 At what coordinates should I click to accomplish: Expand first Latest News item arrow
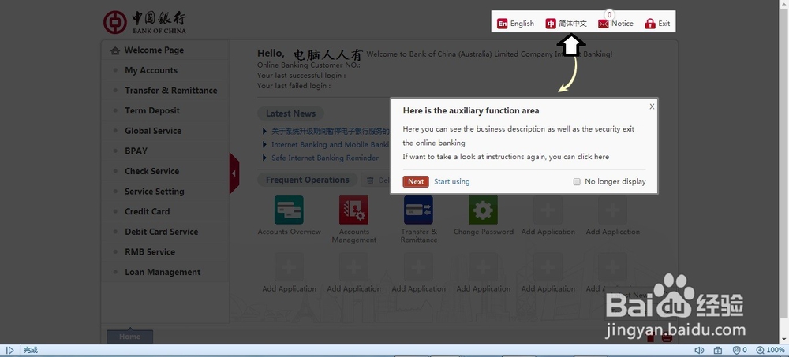tap(264, 132)
